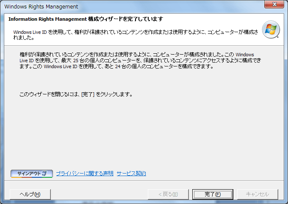Open the プライバシーに関する声明 privacy statement link
Viewport: 288px width, 204px height.
point(85,174)
